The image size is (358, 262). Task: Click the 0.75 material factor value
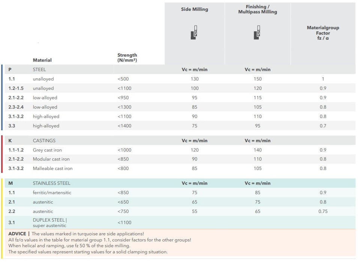[x=323, y=211]
